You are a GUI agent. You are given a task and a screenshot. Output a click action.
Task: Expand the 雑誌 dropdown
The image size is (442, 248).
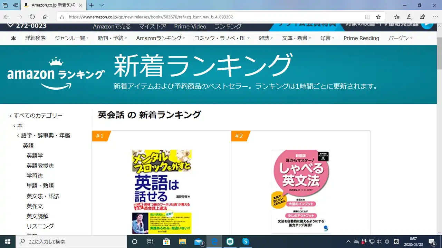(x=266, y=38)
